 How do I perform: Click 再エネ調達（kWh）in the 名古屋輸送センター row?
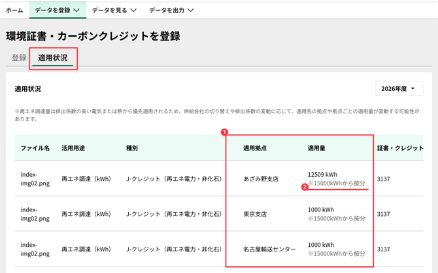point(86,249)
